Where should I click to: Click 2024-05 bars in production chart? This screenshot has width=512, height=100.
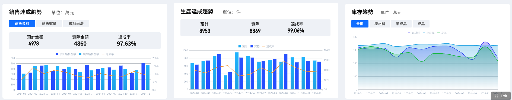239,71
